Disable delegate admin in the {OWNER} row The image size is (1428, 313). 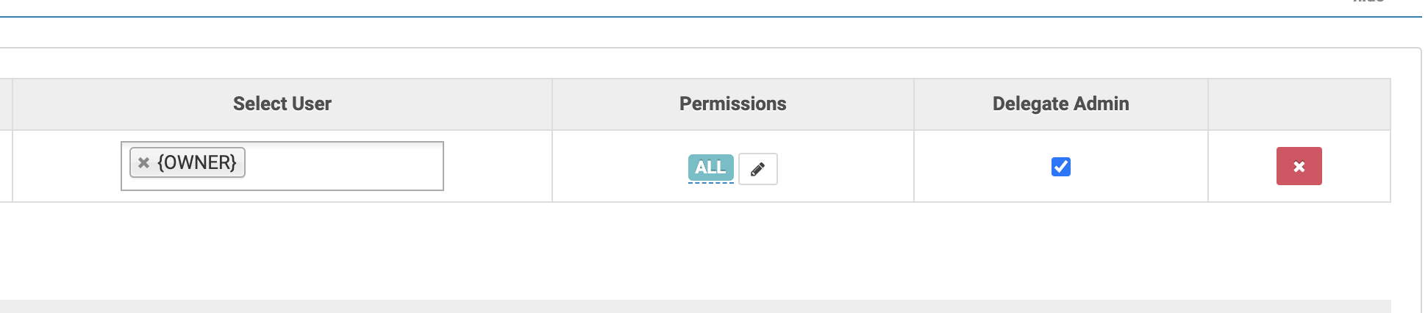1060,167
